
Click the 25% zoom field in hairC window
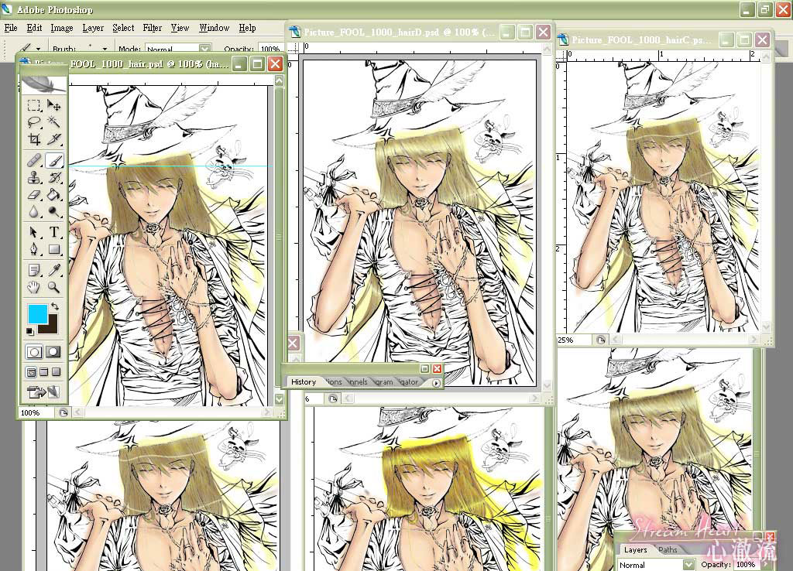pos(574,340)
